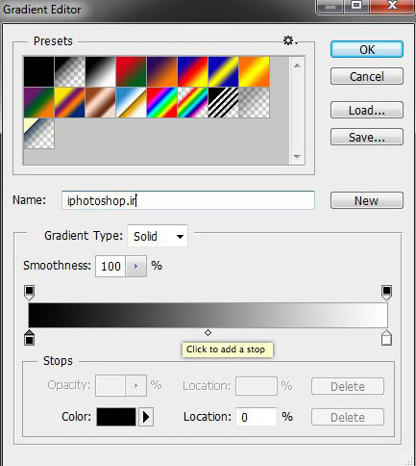The height and width of the screenshot is (466, 416).
Task: Open the presets gear menu
Action: click(x=290, y=40)
